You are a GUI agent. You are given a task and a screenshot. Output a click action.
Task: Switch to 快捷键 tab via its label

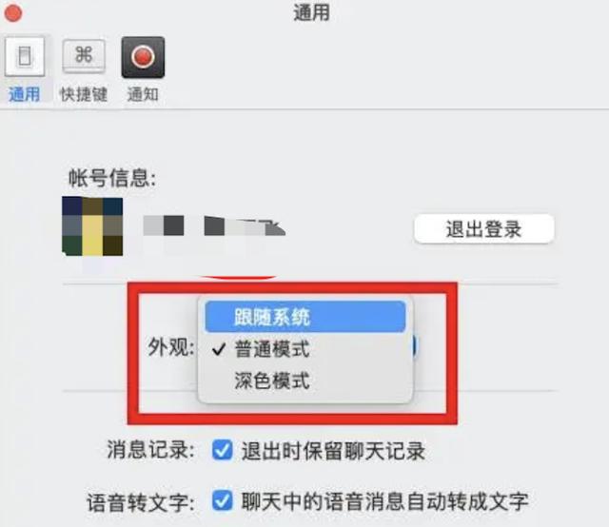coord(84,94)
